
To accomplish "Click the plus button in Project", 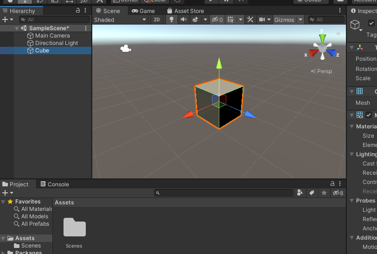I will 5,193.
